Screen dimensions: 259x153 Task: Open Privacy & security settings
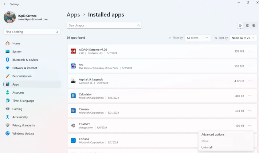coord(32,125)
